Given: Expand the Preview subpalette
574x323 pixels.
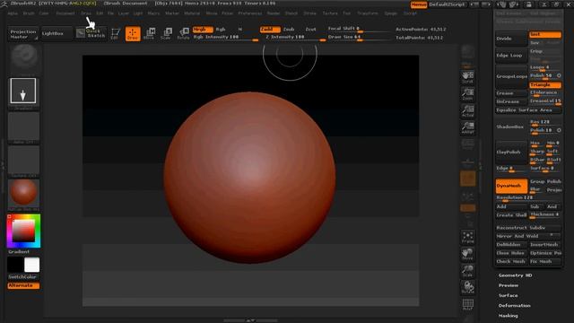Looking at the screenshot, I should [x=509, y=285].
